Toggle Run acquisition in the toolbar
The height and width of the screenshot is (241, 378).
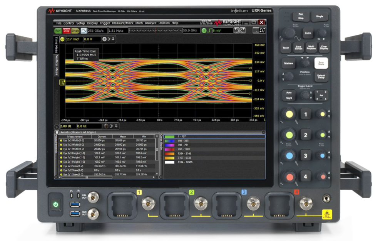[58, 30]
